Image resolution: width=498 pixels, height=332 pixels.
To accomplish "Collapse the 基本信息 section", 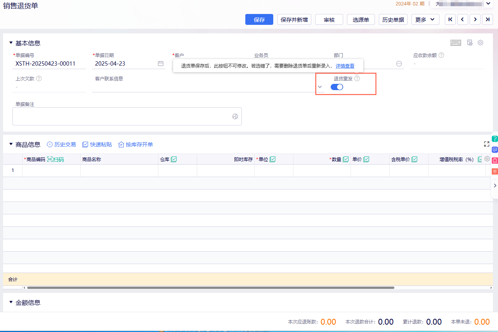I will (11, 43).
